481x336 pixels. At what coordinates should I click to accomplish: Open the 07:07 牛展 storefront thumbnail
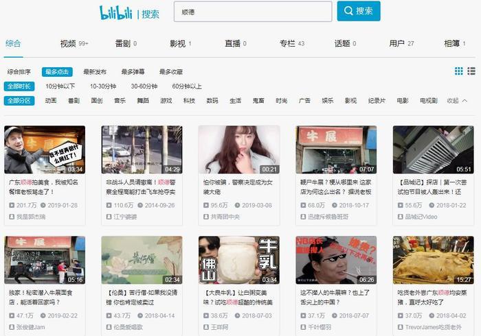[x=336, y=149]
